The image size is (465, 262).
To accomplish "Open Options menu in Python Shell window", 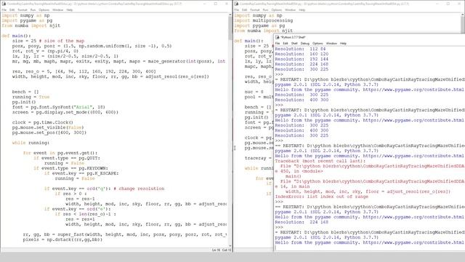I will point(318,44).
